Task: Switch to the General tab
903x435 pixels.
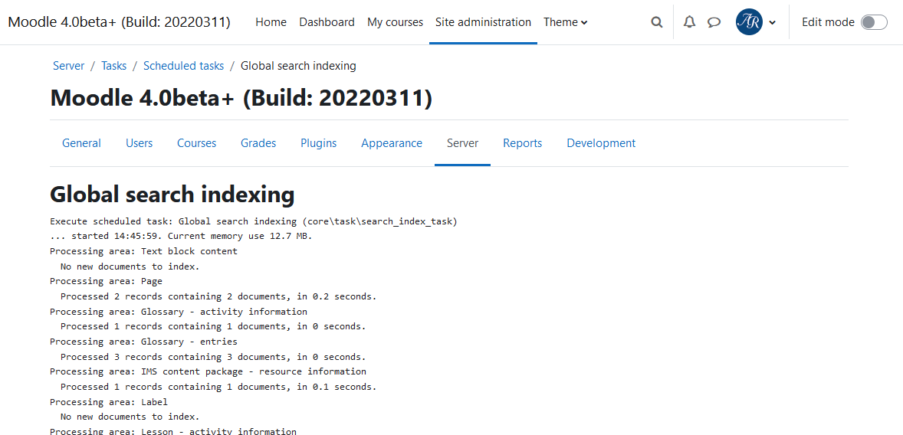Action: pyautogui.click(x=81, y=143)
